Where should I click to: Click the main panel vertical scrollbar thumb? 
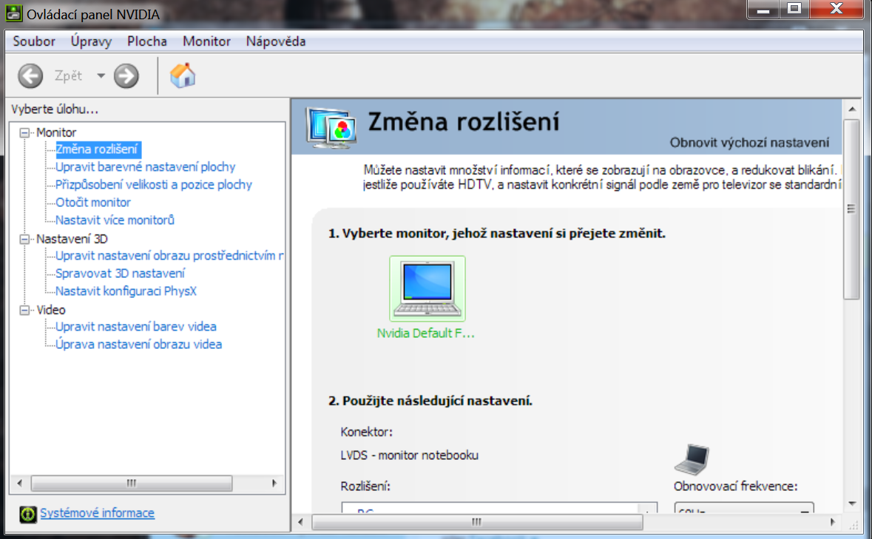click(851, 209)
